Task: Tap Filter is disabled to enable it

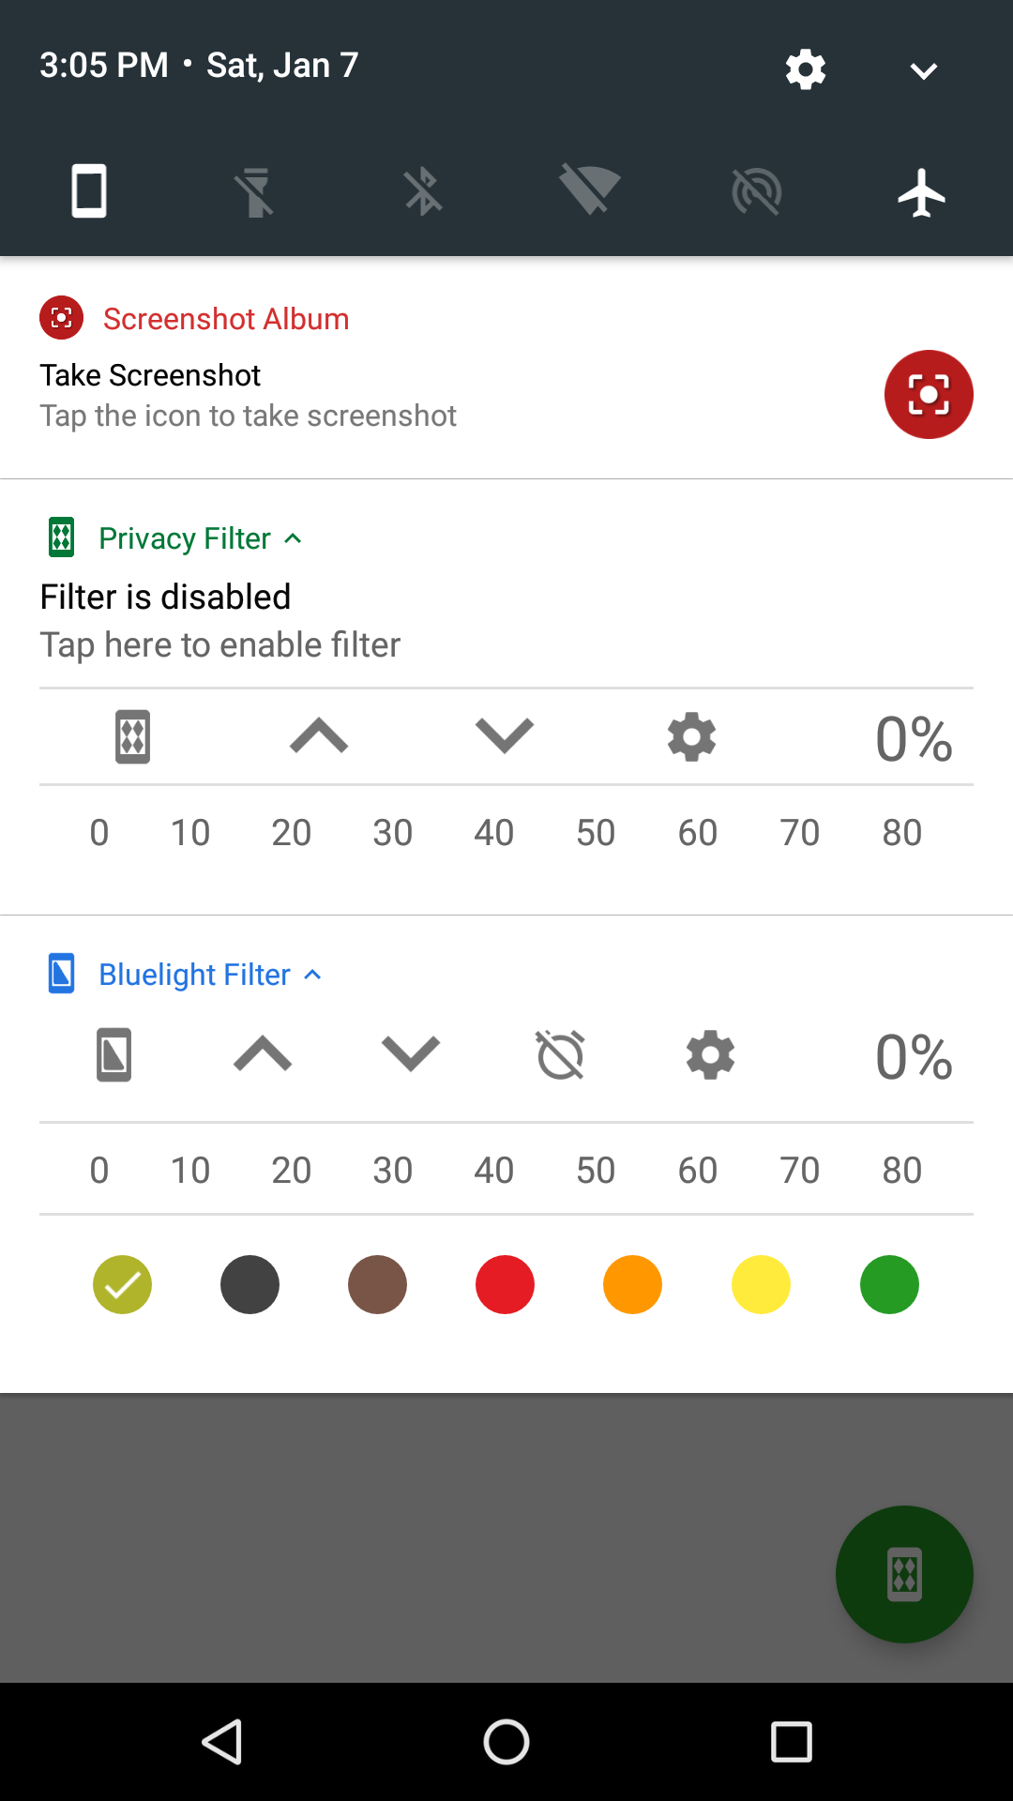Action: click(x=165, y=597)
